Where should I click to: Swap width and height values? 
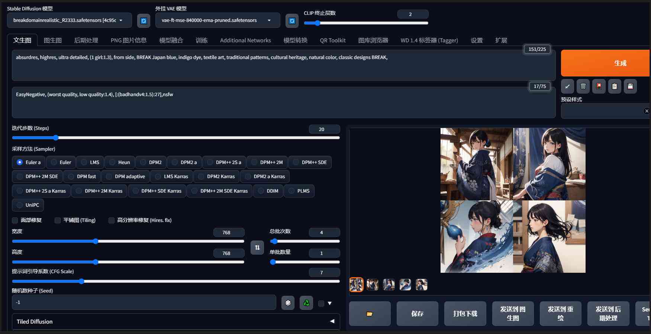[257, 248]
